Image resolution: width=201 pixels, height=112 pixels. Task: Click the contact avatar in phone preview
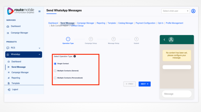pos(171,40)
